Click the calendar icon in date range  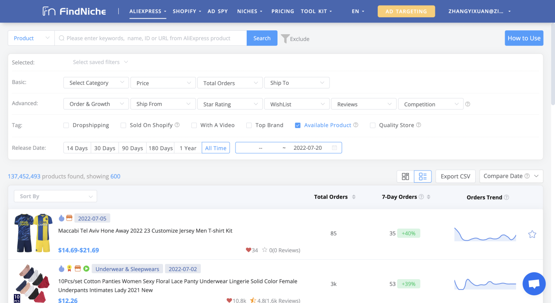pyautogui.click(x=334, y=148)
